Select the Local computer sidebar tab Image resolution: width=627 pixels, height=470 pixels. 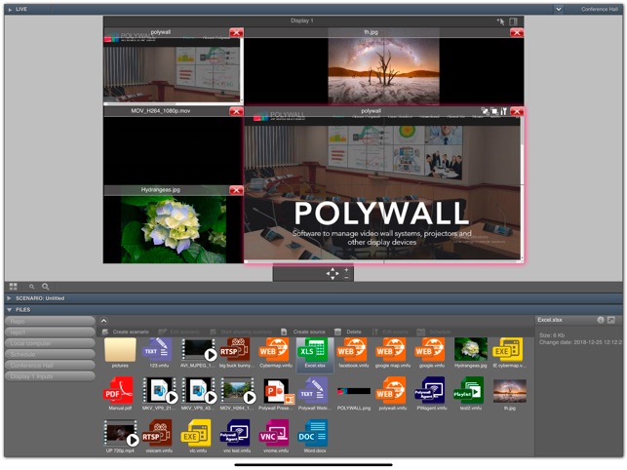point(50,343)
